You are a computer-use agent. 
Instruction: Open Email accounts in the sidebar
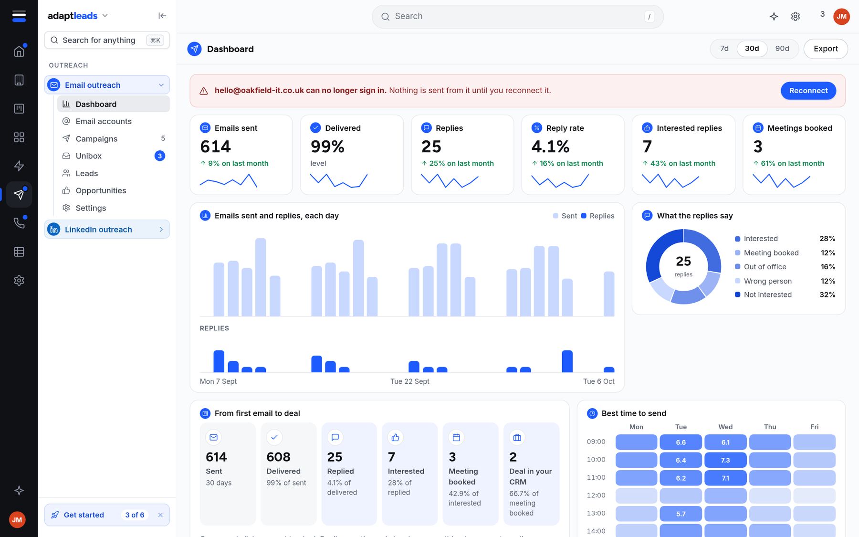[x=113, y=121]
